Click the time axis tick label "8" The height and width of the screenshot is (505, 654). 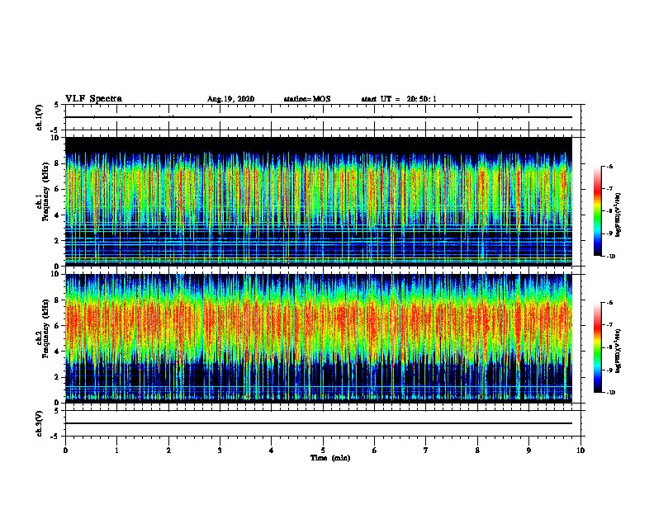coord(477,451)
